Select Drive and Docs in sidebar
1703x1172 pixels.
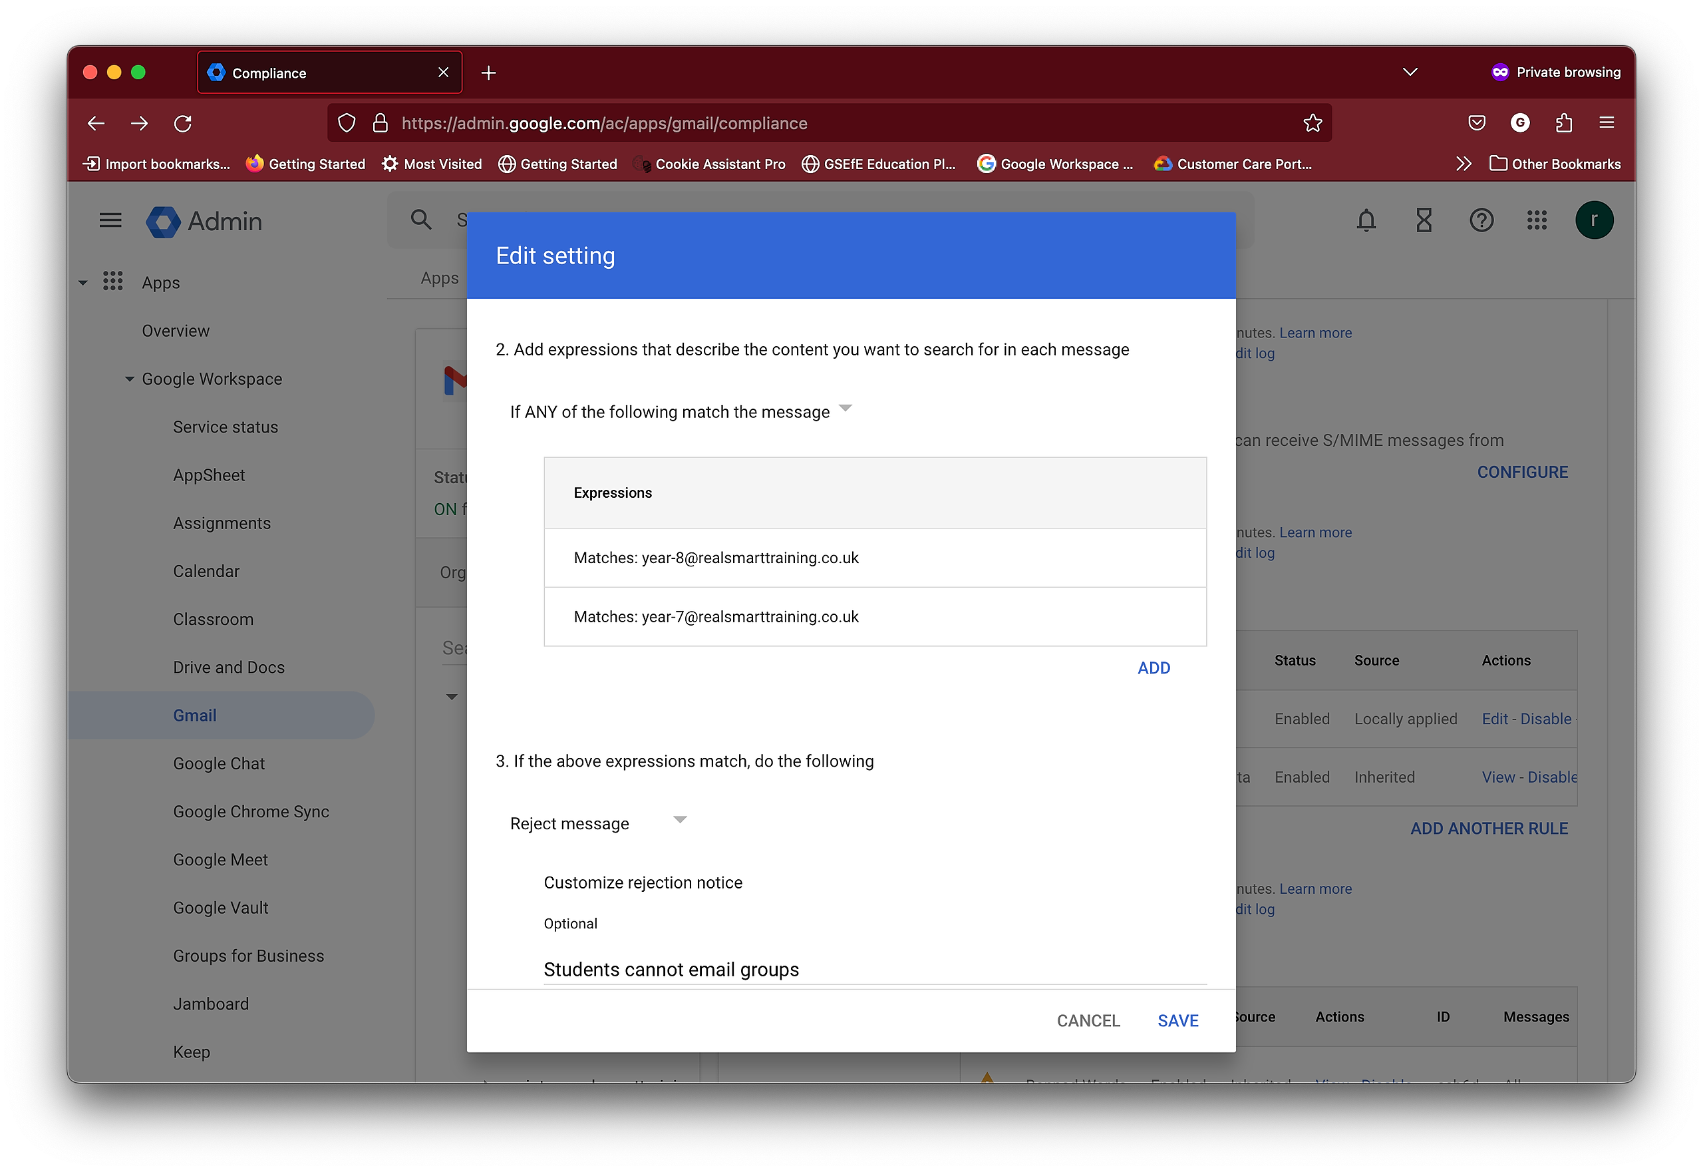228,668
